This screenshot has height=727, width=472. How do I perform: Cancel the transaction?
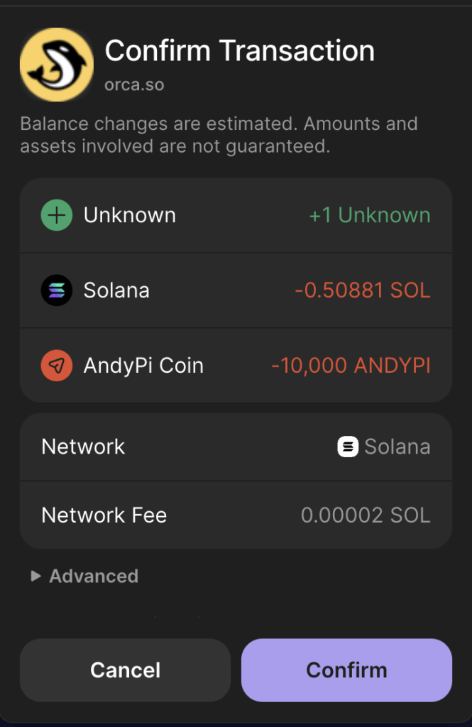click(125, 670)
